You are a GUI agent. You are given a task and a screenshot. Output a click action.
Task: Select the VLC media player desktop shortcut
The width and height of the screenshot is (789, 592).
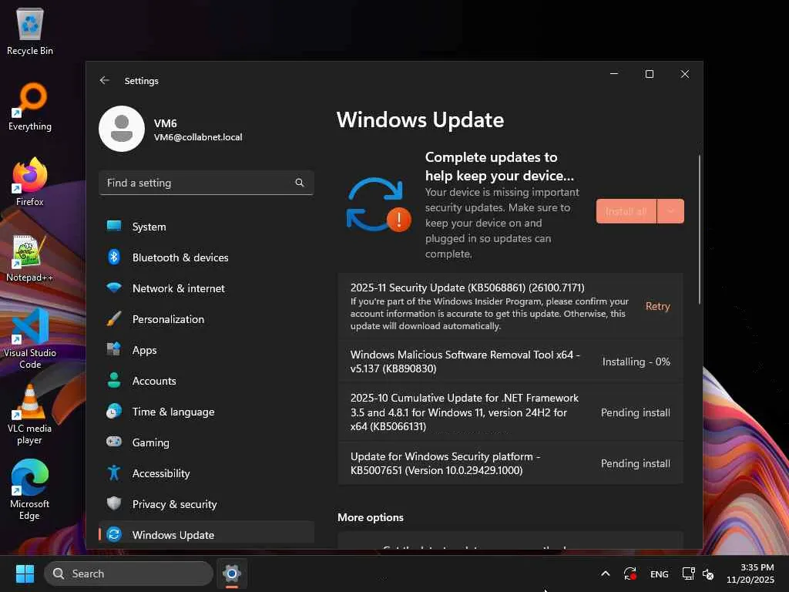pyautogui.click(x=30, y=415)
